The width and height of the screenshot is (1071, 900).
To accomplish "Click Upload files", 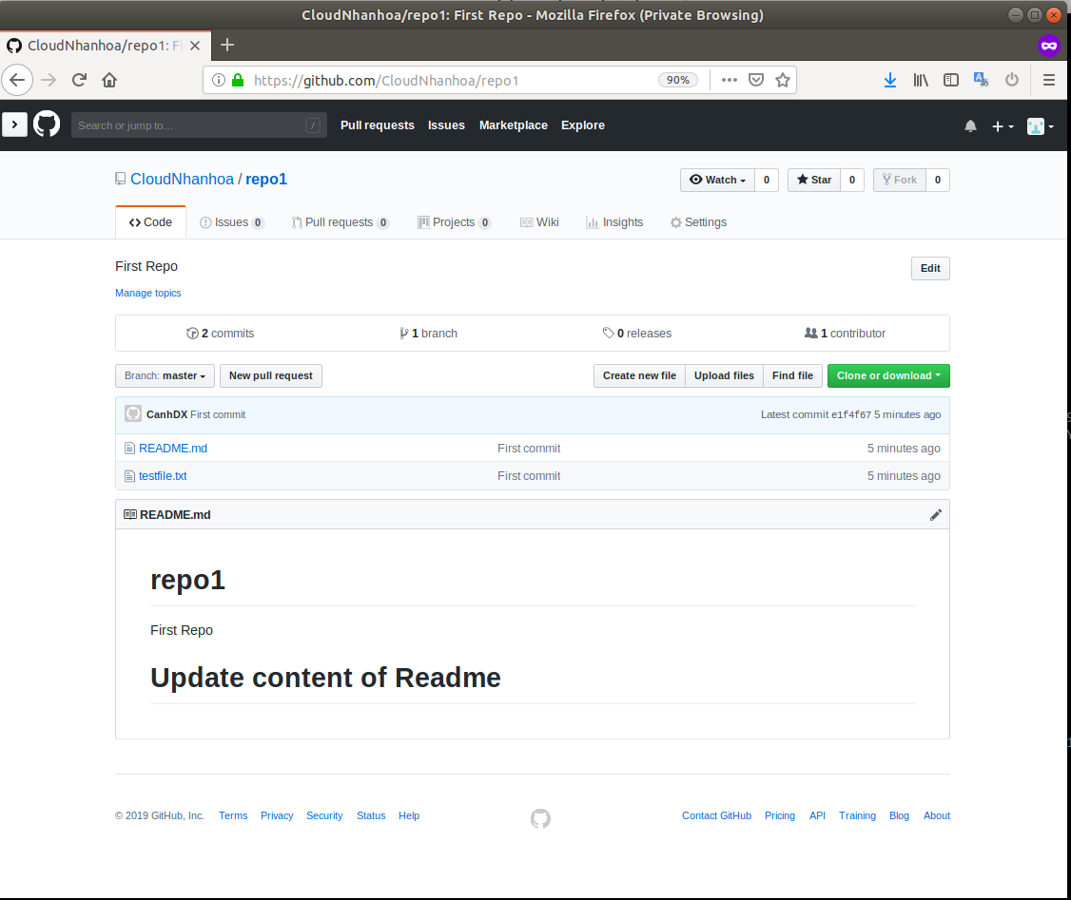I will point(724,376).
